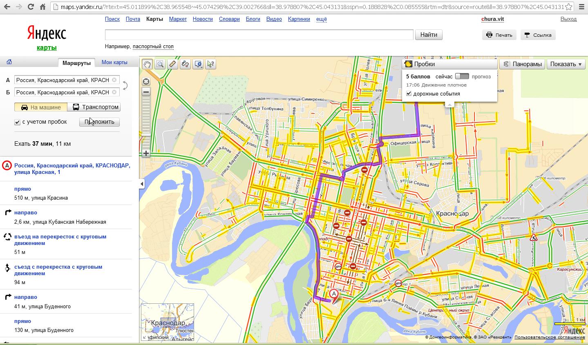Click the Проложить route button
The width and height of the screenshot is (588, 345).
pos(99,122)
